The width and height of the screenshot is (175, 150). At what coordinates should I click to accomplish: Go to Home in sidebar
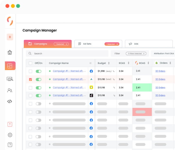10,52
